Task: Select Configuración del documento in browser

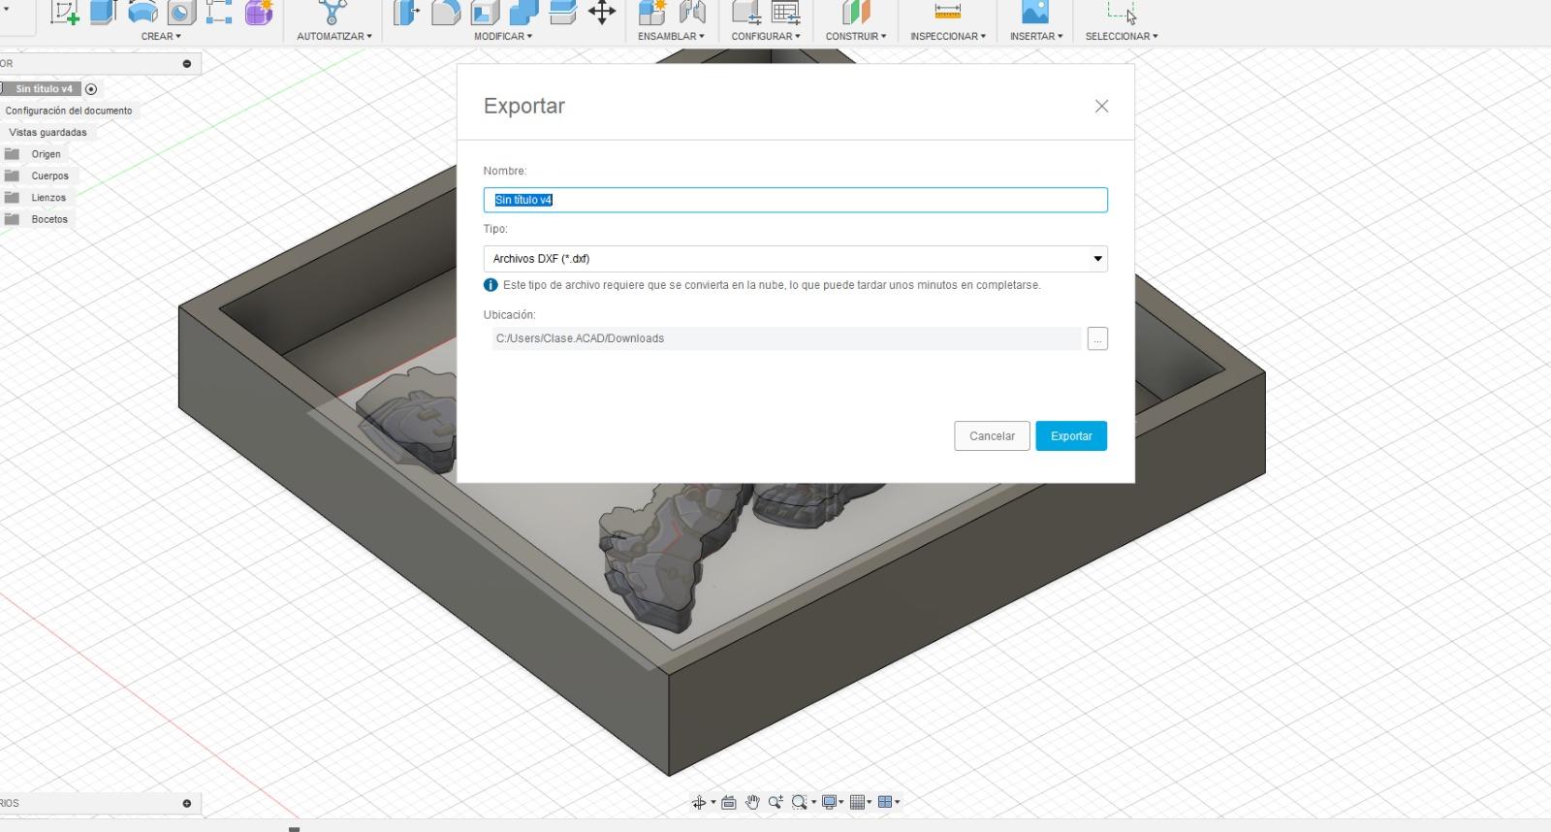Action: [69, 111]
